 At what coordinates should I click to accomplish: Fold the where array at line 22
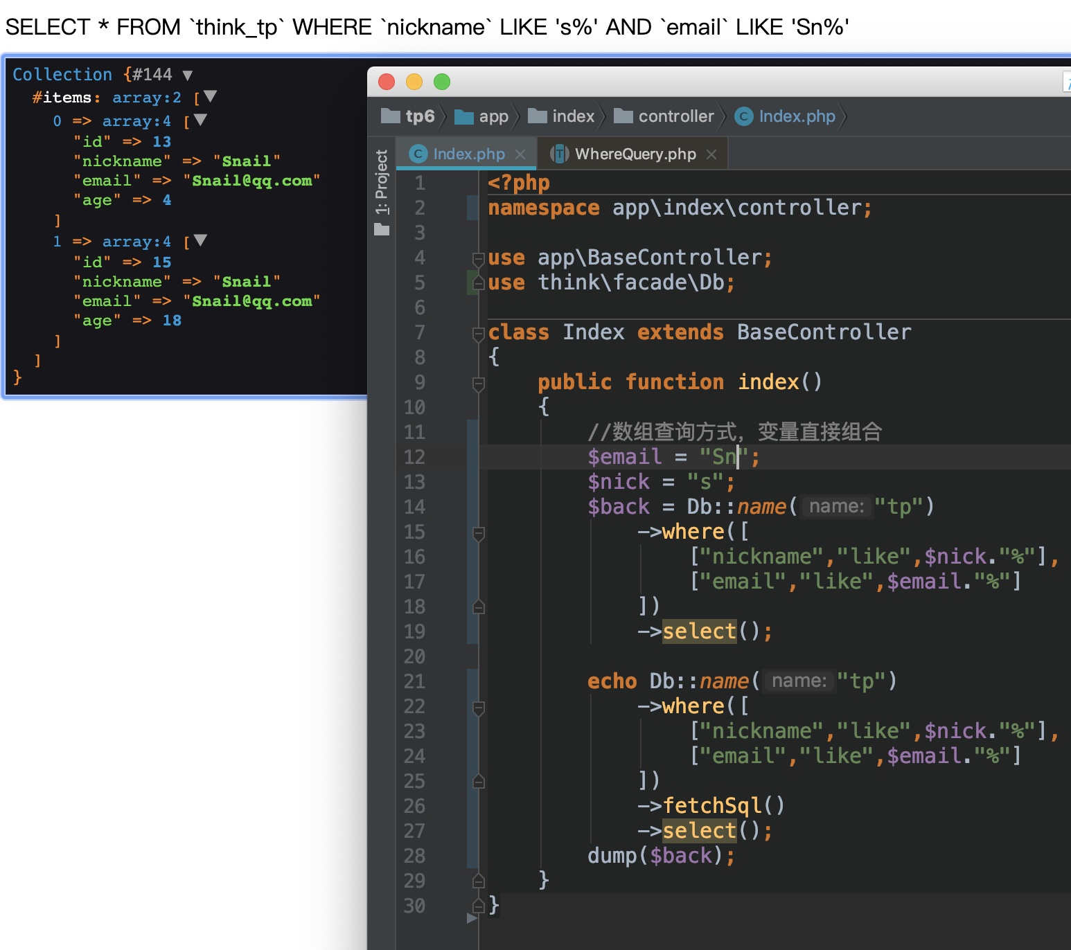(478, 707)
